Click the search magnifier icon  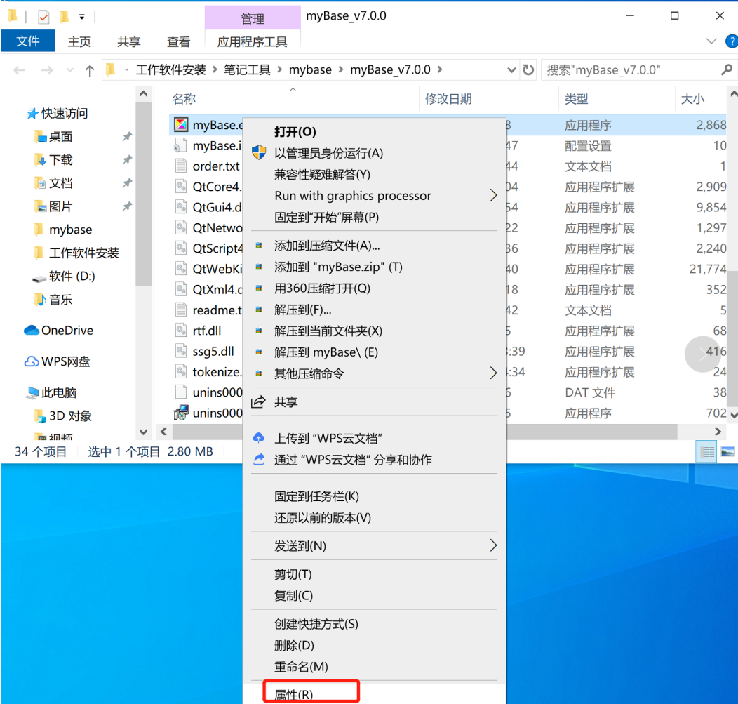726,70
